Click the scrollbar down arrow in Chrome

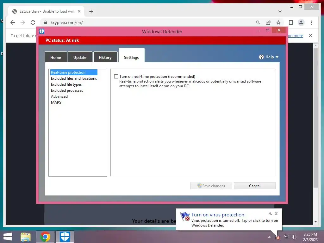tap(315, 222)
